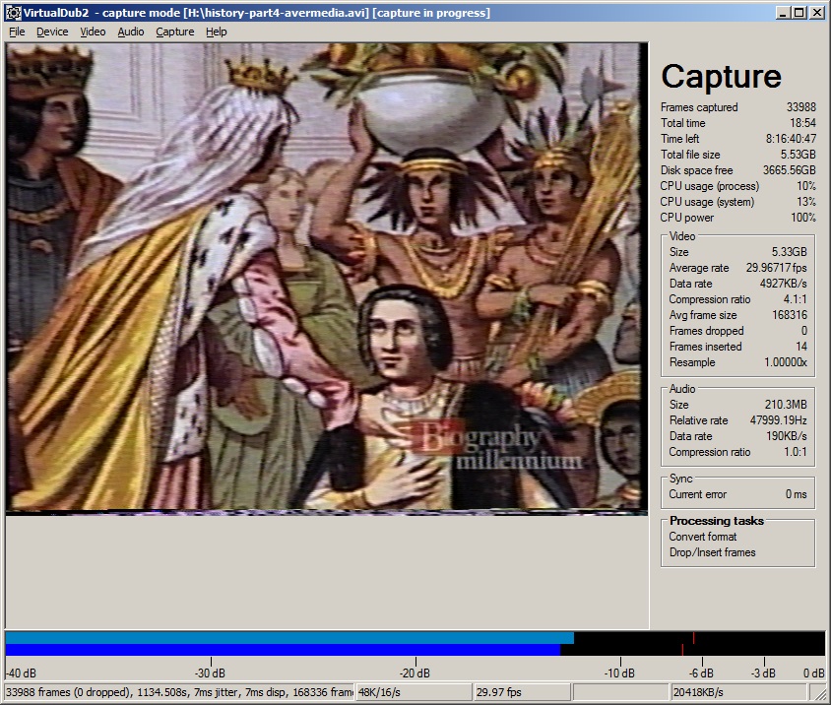Click the CPU usage (system) label
Screen dimensions: 831x705
tap(707, 202)
